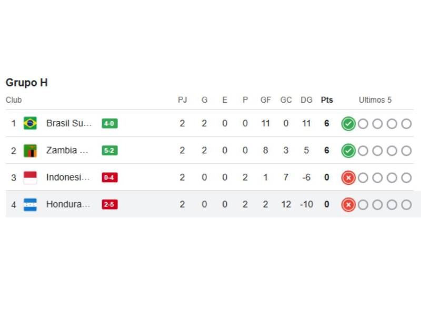Click the last empty circle for Zambia
The height and width of the screenshot is (316, 421).
pyautogui.click(x=407, y=150)
